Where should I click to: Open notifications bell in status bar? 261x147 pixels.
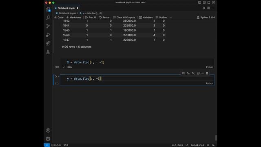pos(208,145)
